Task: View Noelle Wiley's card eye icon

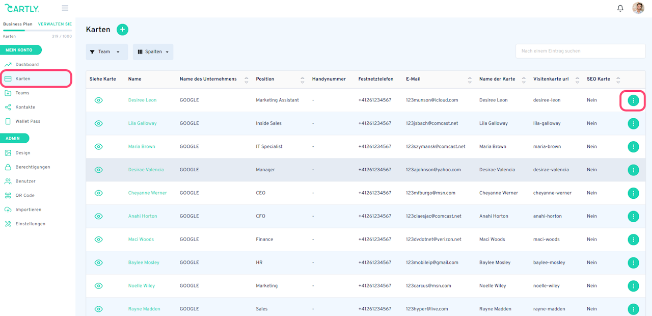Action: (x=99, y=286)
